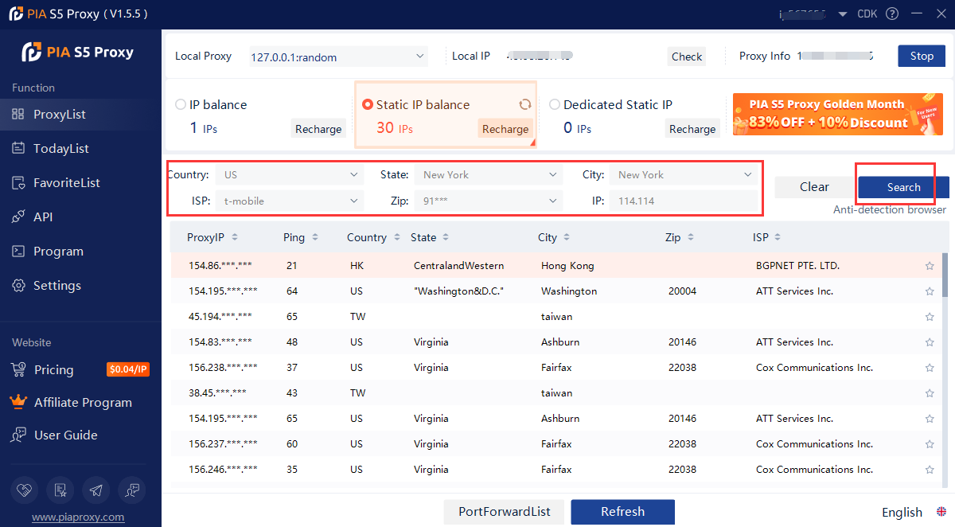Select the Dedicated Static IP radio button
The height and width of the screenshot is (527, 955).
coord(555,104)
